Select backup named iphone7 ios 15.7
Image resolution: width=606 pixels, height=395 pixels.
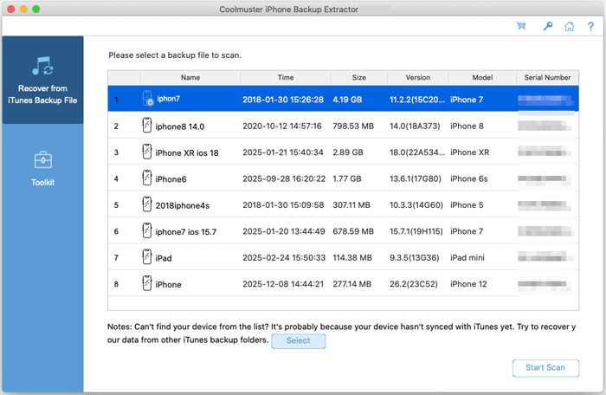click(186, 232)
